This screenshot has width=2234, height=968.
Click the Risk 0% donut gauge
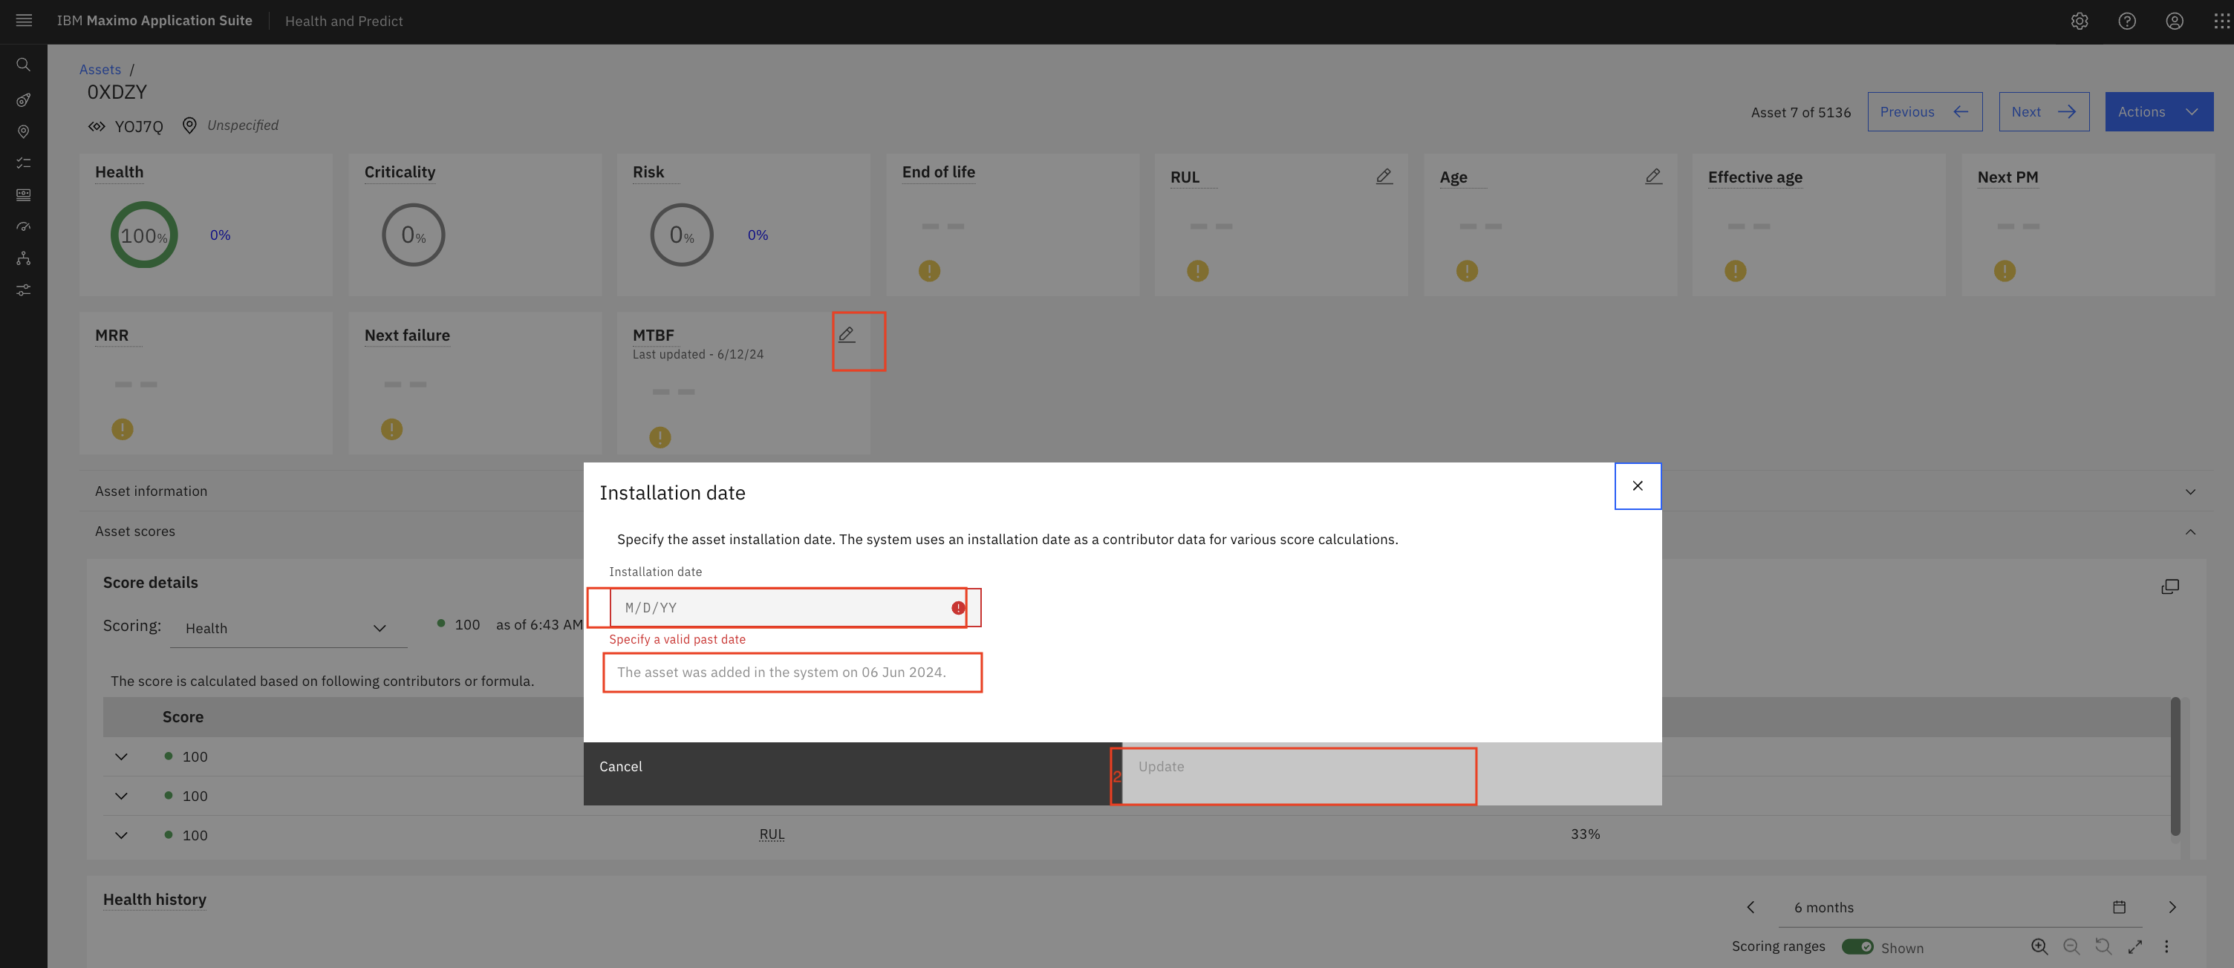[x=682, y=235]
